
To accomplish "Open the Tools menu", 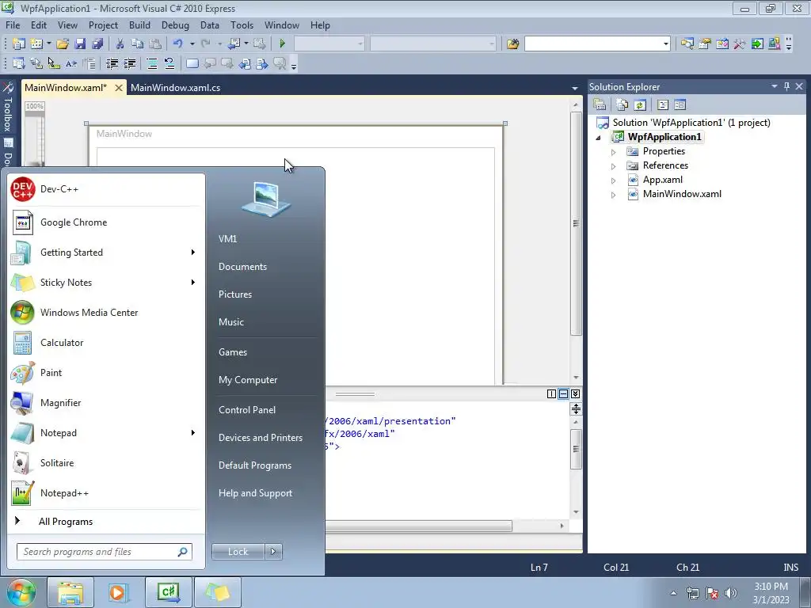I will point(242,25).
